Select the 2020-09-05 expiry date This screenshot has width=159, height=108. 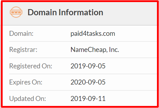(88, 82)
